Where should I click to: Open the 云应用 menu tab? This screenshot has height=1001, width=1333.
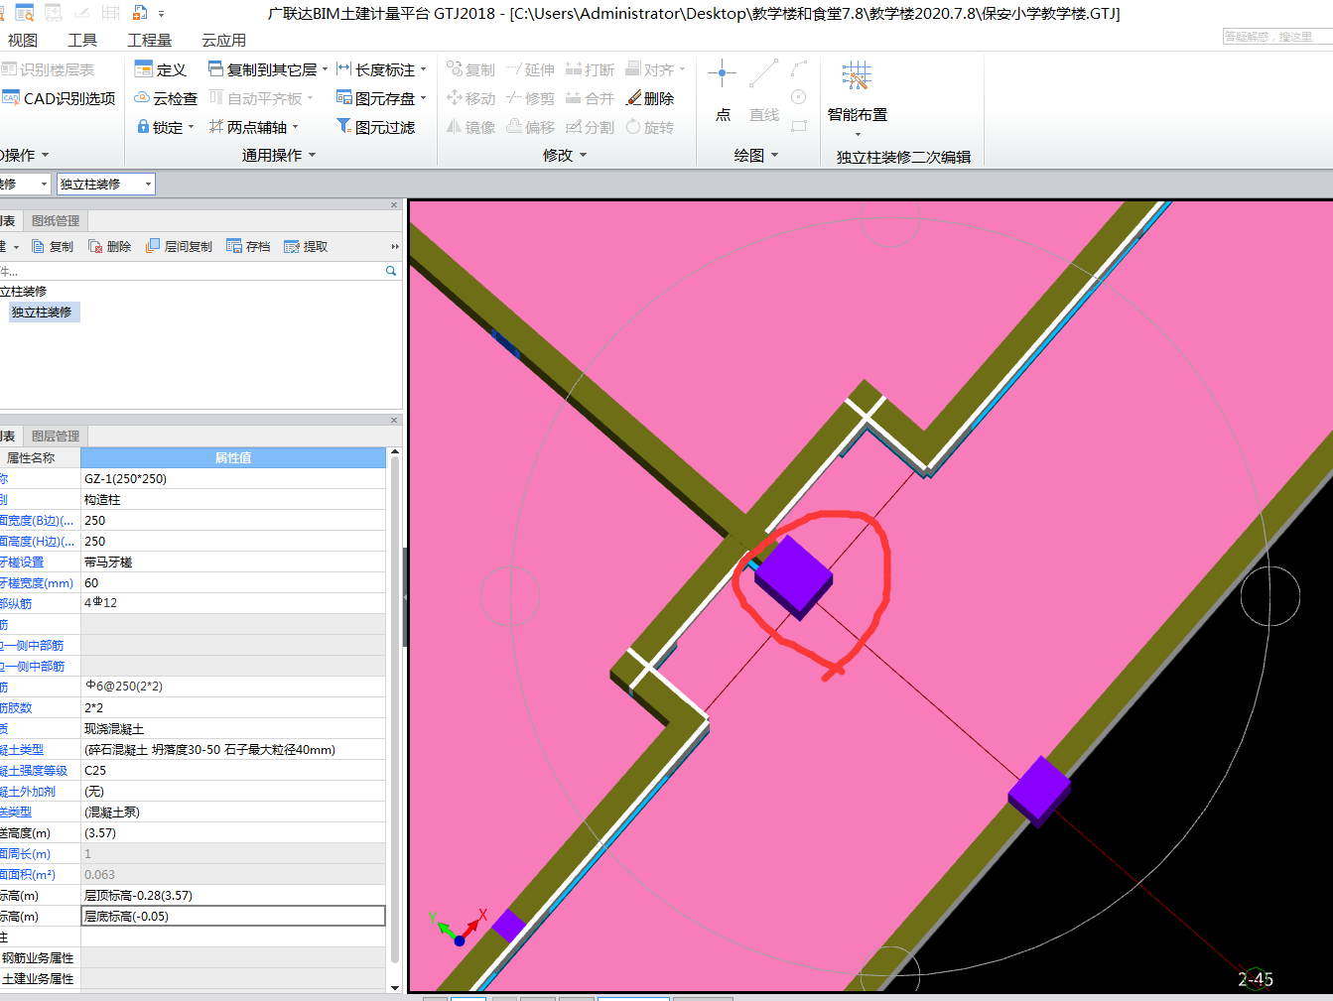[x=223, y=40]
